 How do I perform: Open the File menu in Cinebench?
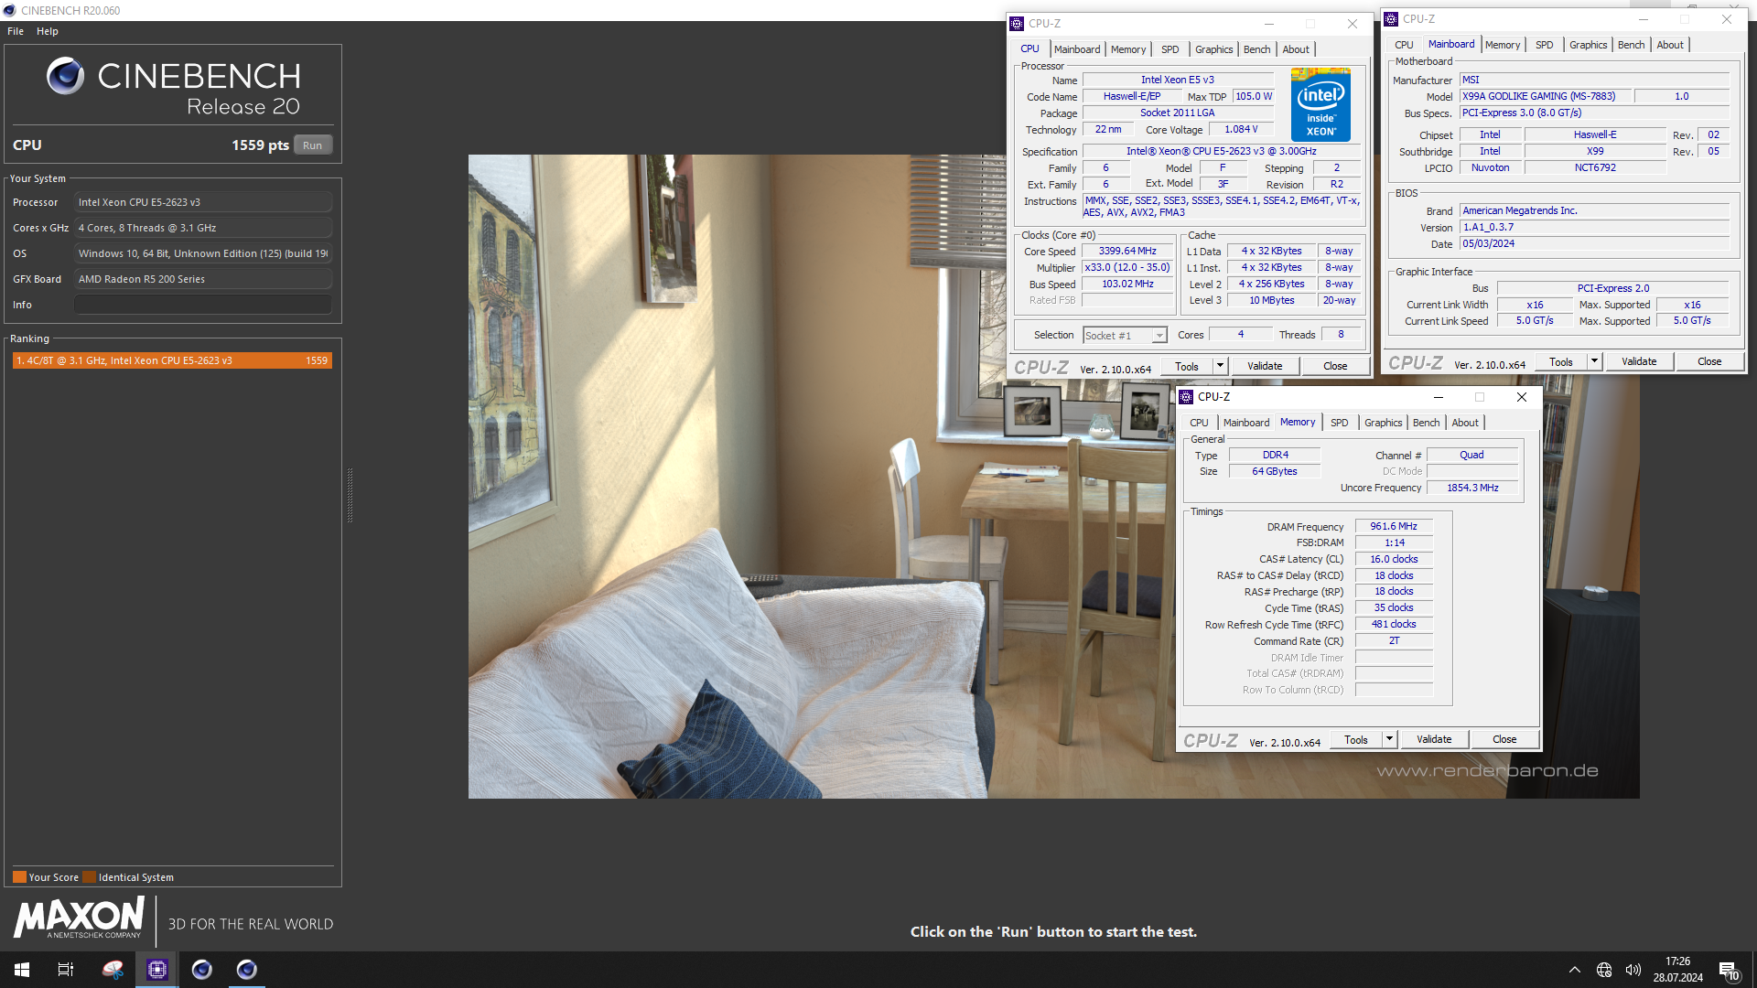(x=16, y=31)
